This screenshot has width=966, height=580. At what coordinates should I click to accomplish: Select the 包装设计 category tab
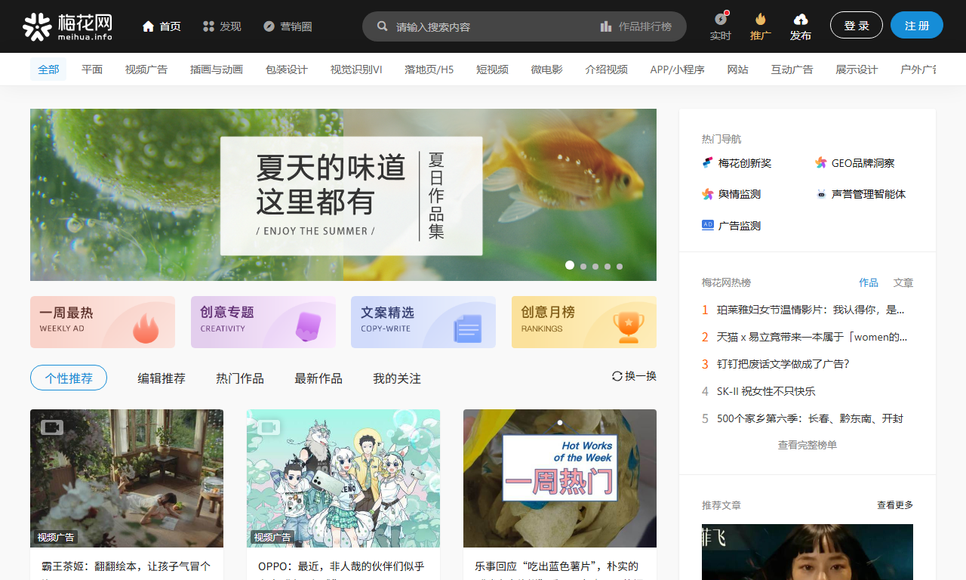click(287, 69)
